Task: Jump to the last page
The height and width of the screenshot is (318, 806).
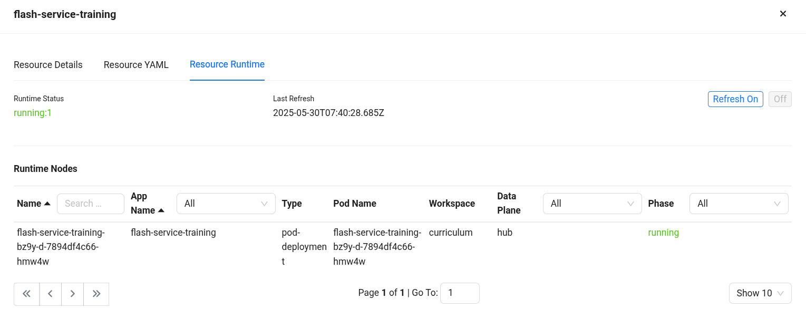Action: (x=96, y=294)
